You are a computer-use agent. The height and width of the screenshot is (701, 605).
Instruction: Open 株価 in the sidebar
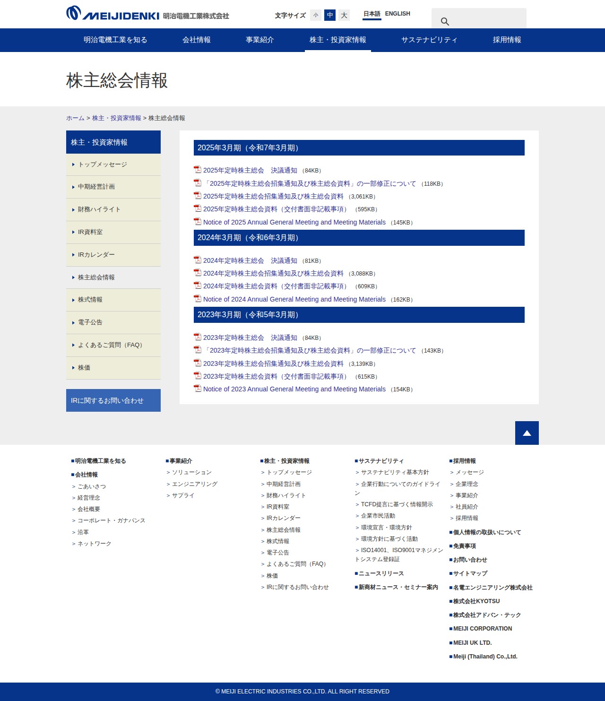pyautogui.click(x=113, y=368)
